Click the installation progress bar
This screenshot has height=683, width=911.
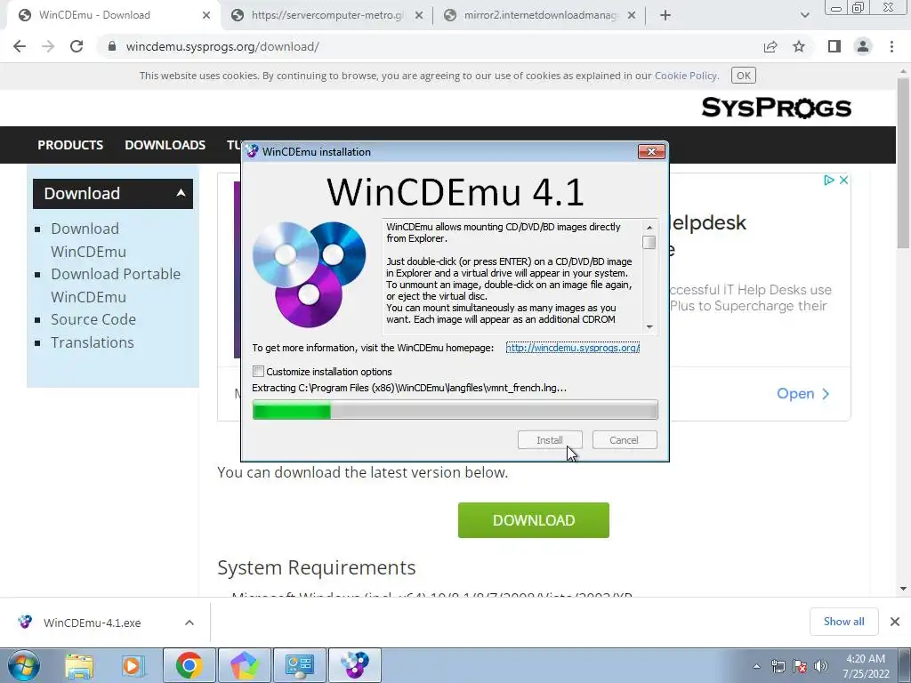pyautogui.click(x=455, y=410)
